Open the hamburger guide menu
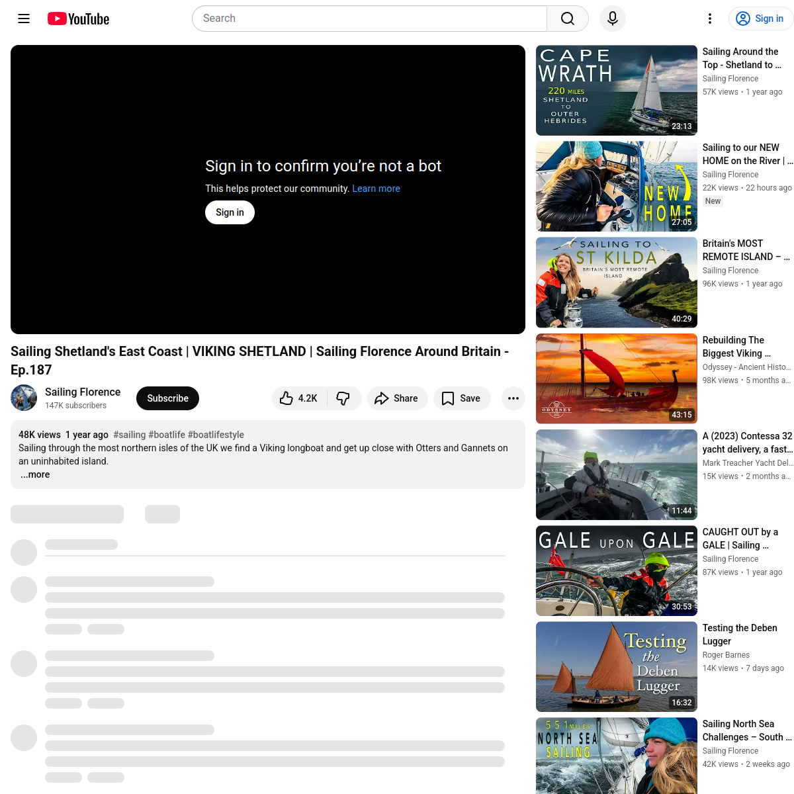The height and width of the screenshot is (794, 794). tap(24, 19)
